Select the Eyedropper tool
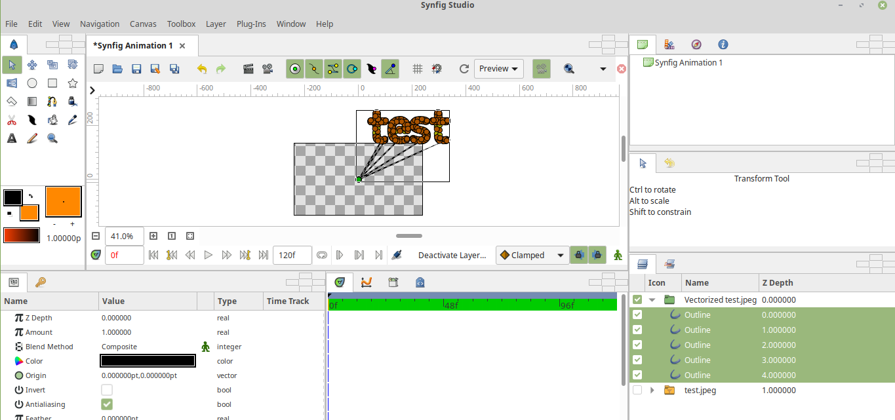Viewport: 895px width, 420px height. (x=72, y=119)
